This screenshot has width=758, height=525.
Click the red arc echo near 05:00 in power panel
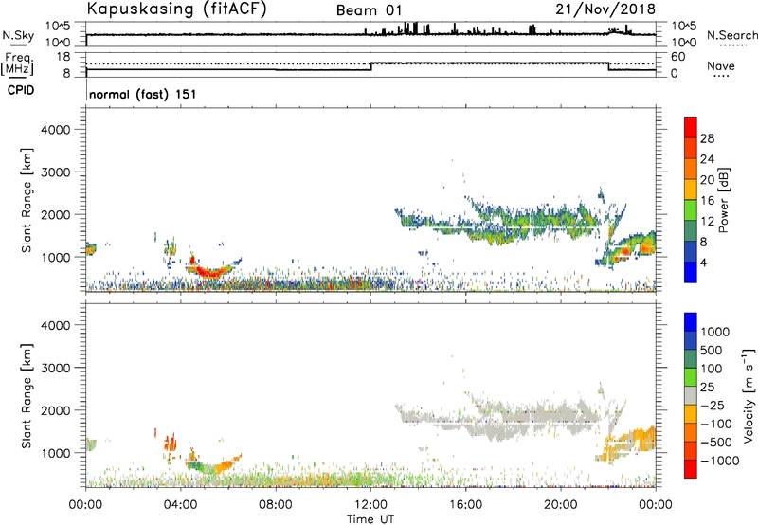point(209,271)
